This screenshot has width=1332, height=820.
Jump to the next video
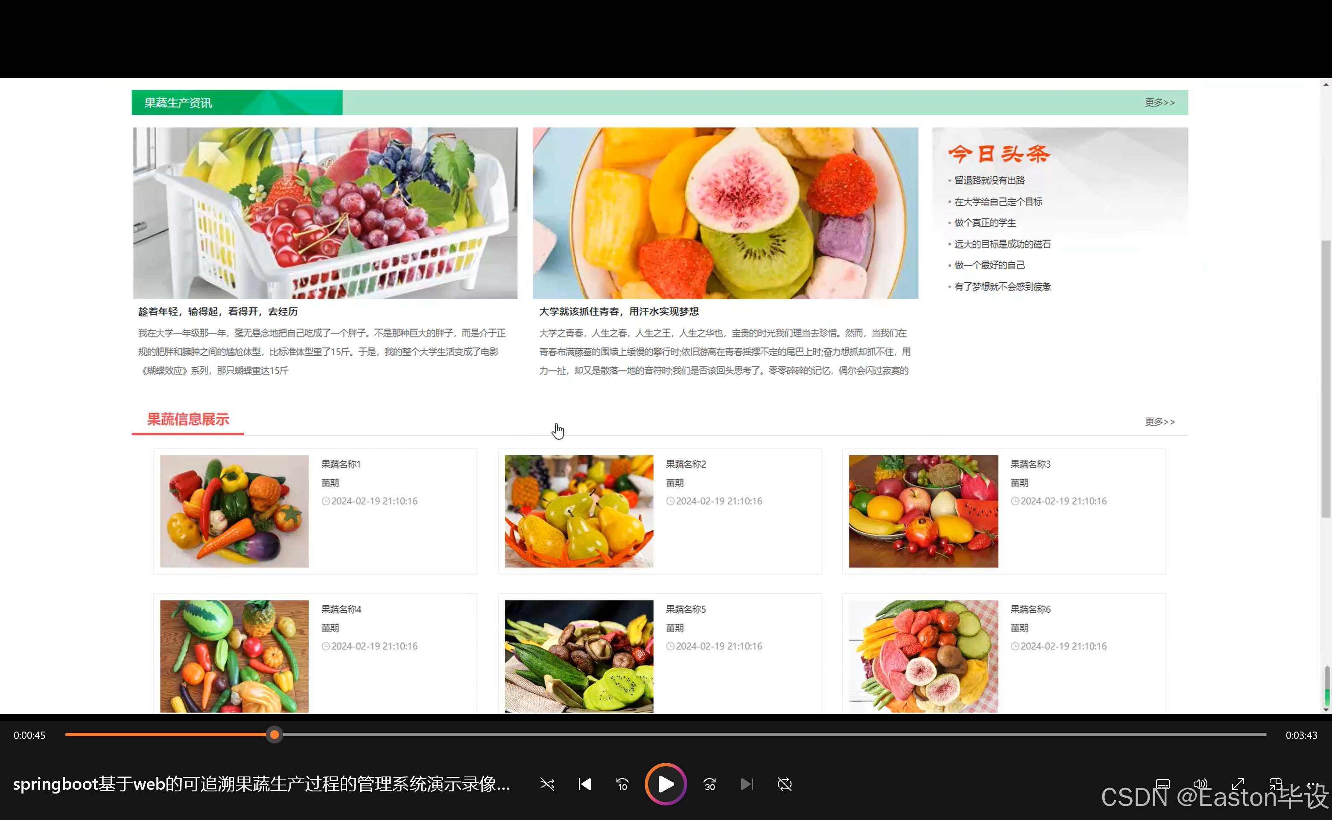(x=747, y=784)
